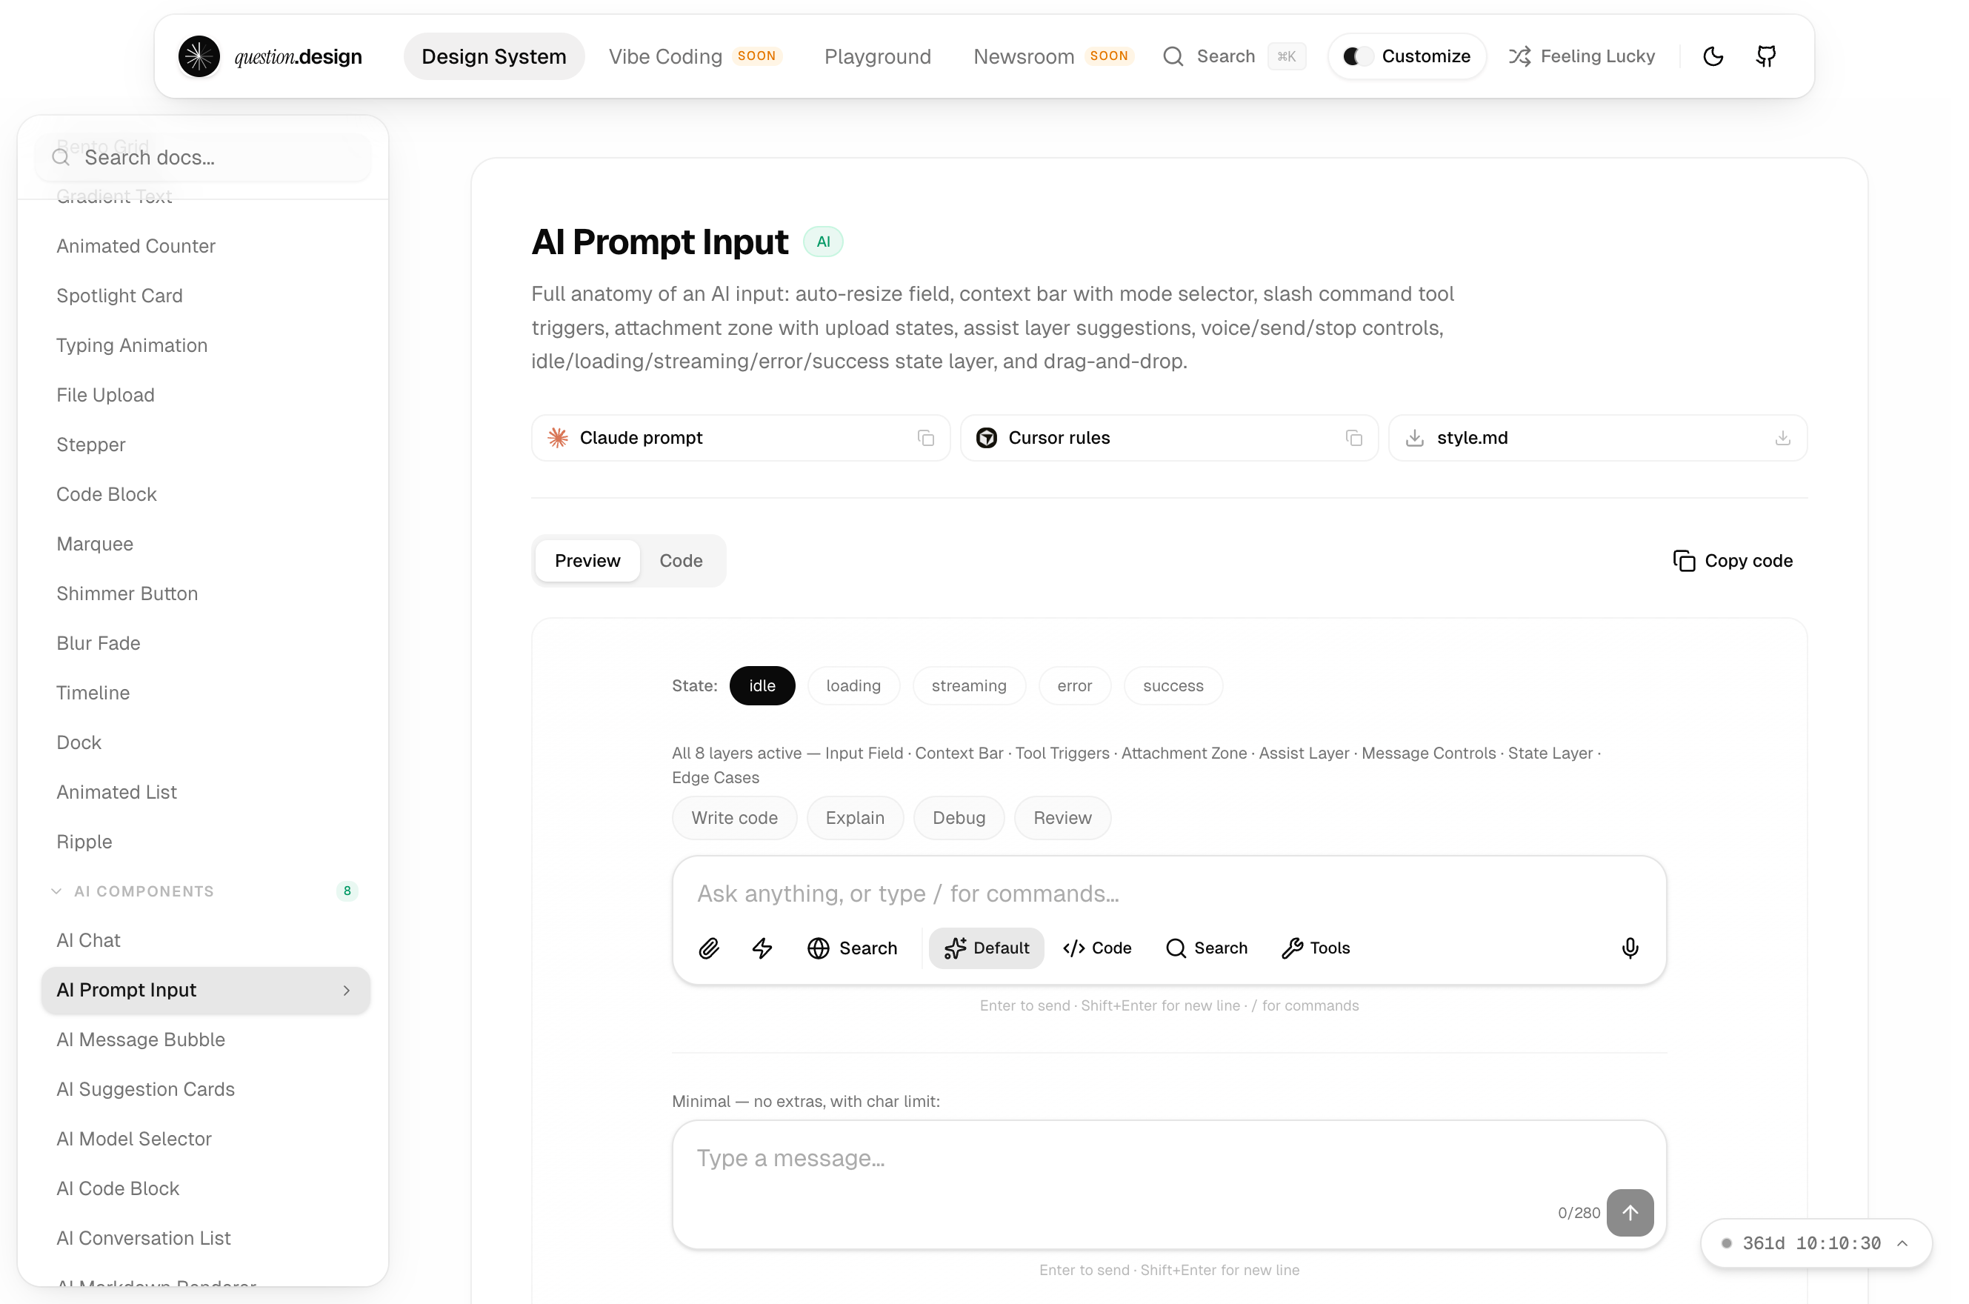Open File Upload in sidebar
Image resolution: width=1969 pixels, height=1304 pixels.
[x=205, y=396]
